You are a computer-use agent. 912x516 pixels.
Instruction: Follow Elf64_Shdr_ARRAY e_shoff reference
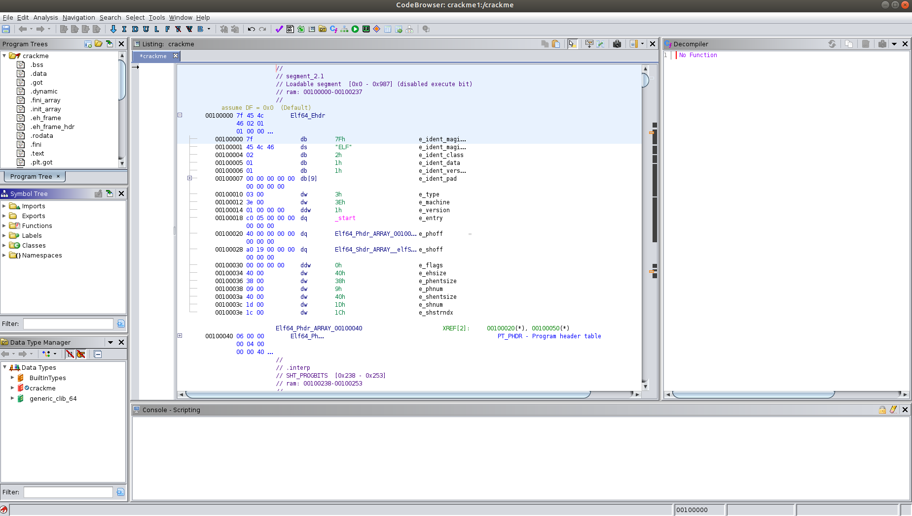(x=375, y=250)
